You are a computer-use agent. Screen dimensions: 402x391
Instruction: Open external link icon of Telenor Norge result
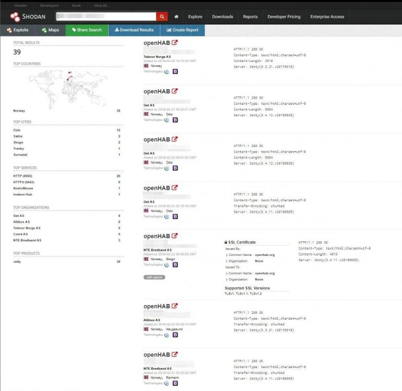(x=174, y=43)
